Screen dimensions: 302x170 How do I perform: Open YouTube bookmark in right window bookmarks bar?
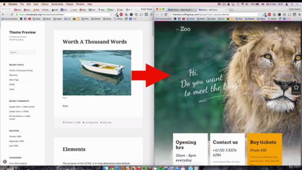(184, 19)
